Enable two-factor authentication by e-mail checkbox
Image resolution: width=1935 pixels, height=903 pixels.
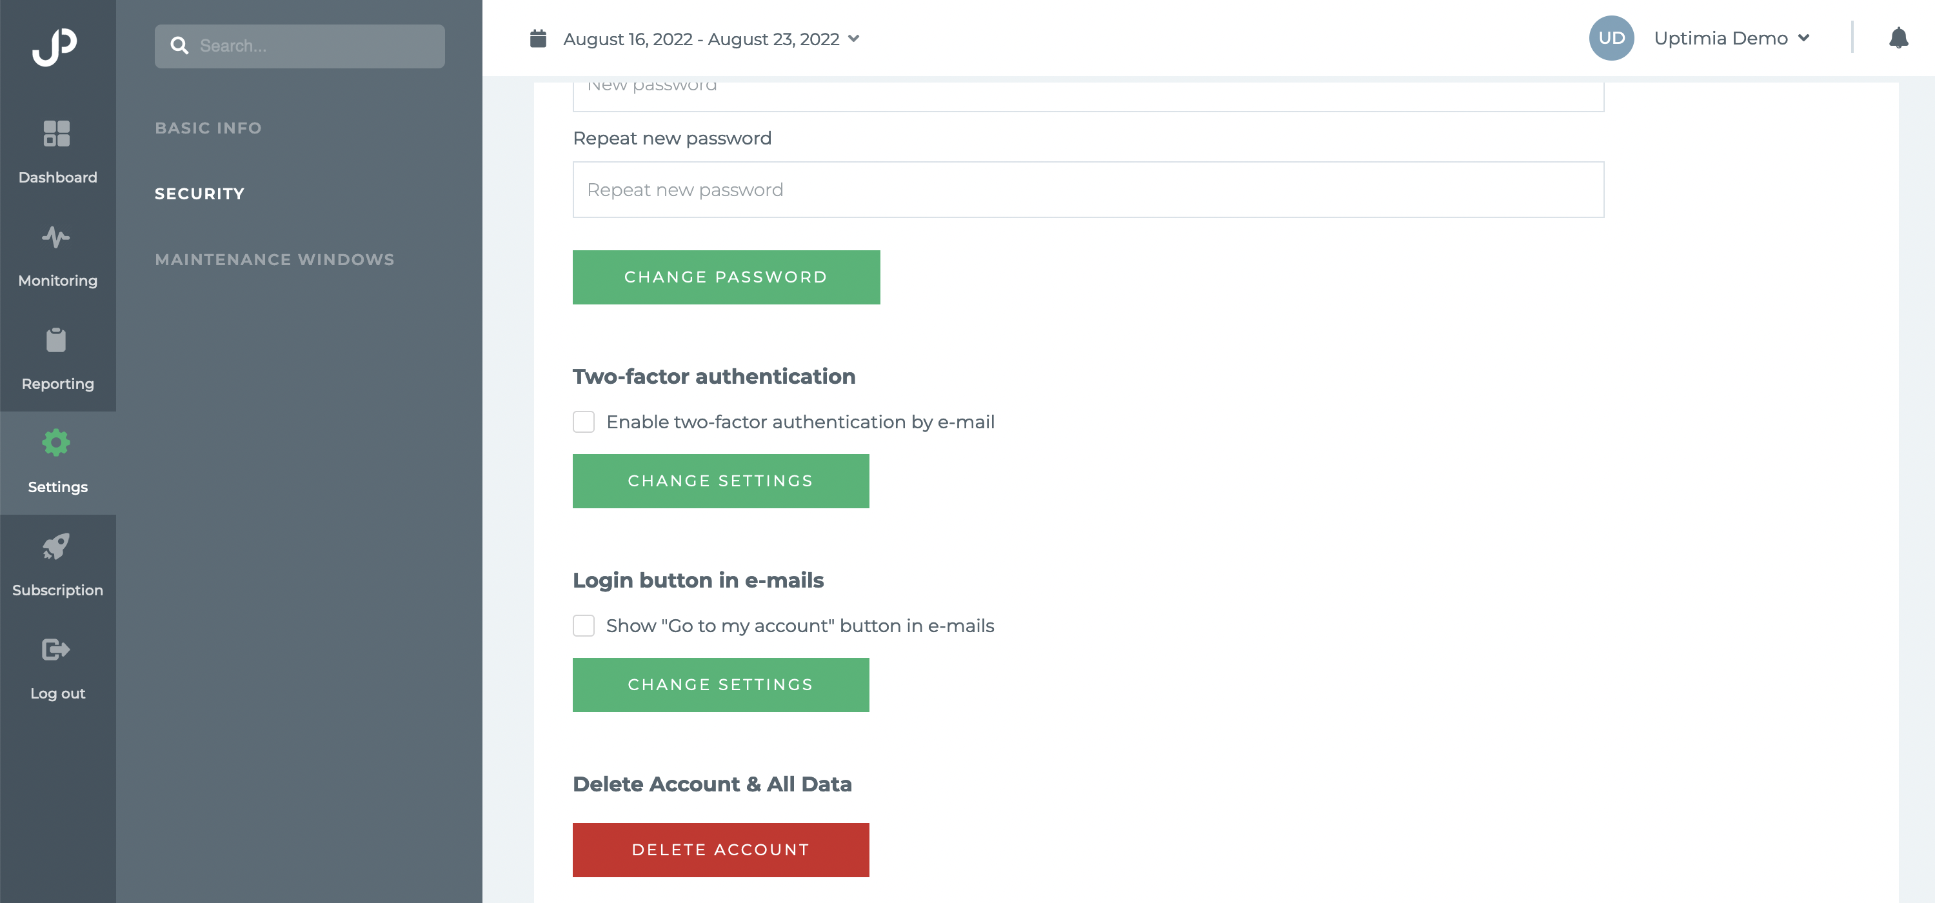click(584, 421)
